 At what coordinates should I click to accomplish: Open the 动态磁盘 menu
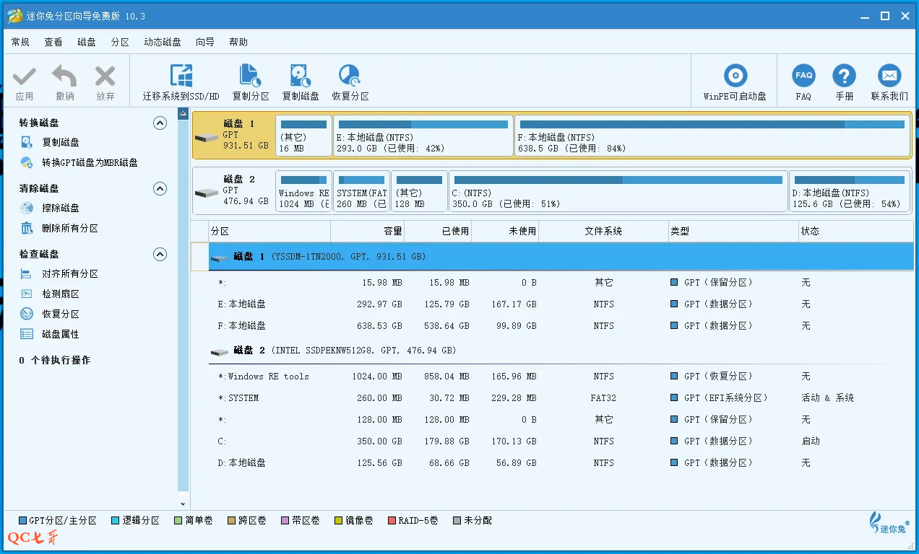click(x=163, y=43)
